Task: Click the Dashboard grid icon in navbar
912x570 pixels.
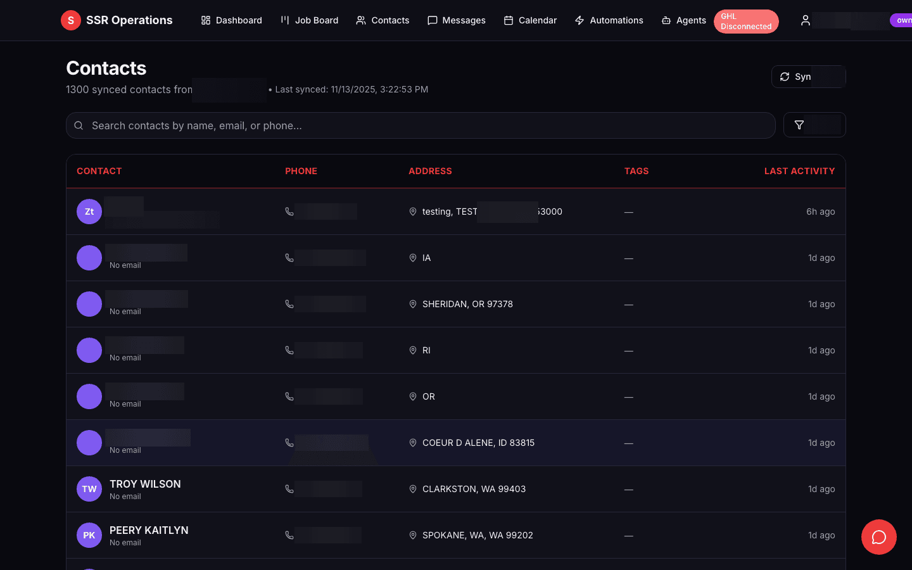Action: pos(205,20)
